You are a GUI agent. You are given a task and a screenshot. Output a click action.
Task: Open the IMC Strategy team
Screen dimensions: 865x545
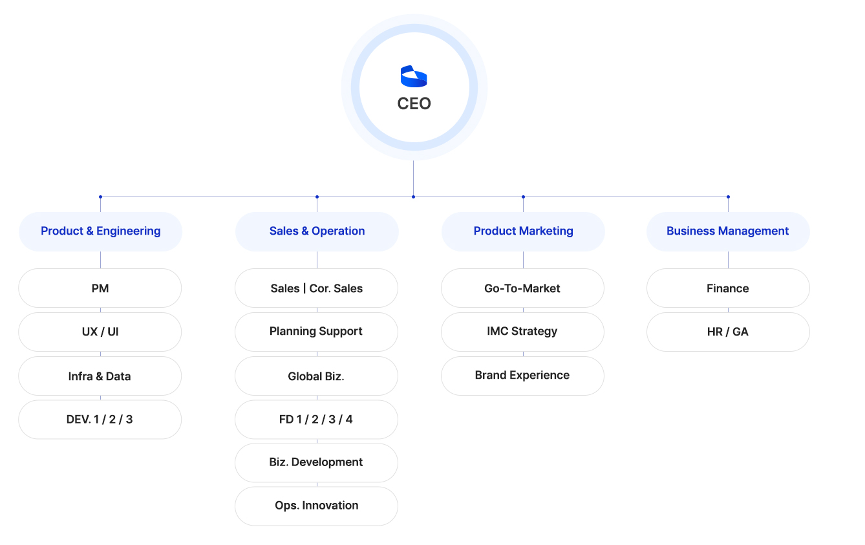tap(522, 332)
